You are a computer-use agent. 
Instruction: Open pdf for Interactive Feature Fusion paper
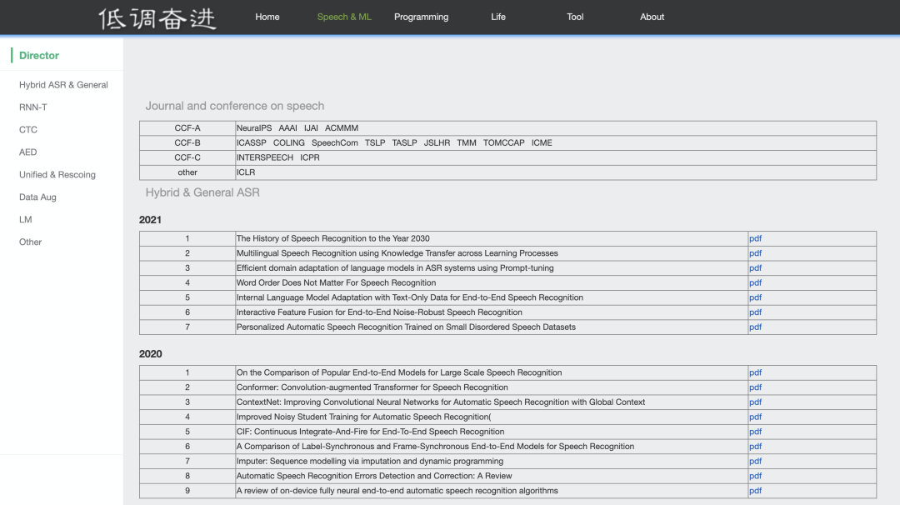pyautogui.click(x=755, y=312)
